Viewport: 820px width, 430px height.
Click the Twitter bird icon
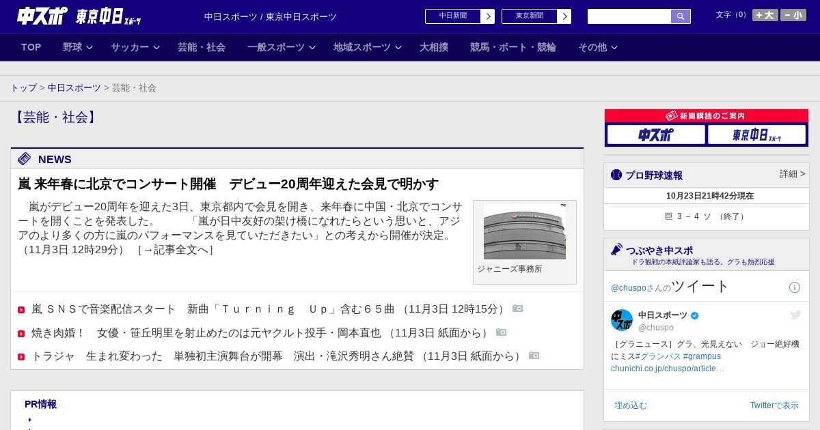click(795, 315)
